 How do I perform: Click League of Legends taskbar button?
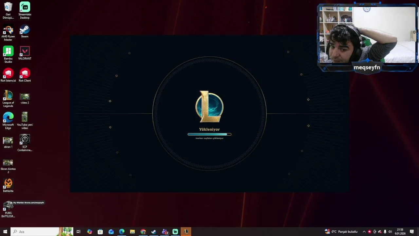click(x=186, y=232)
